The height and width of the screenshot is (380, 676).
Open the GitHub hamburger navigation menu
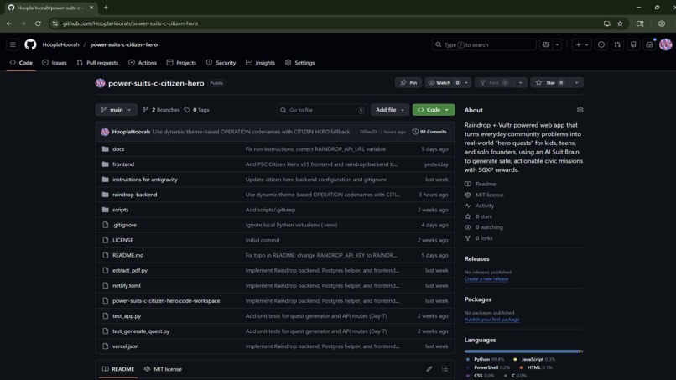pos(13,44)
